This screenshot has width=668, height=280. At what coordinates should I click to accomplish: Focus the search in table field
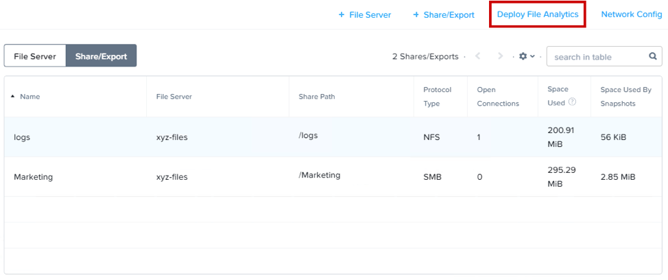597,57
